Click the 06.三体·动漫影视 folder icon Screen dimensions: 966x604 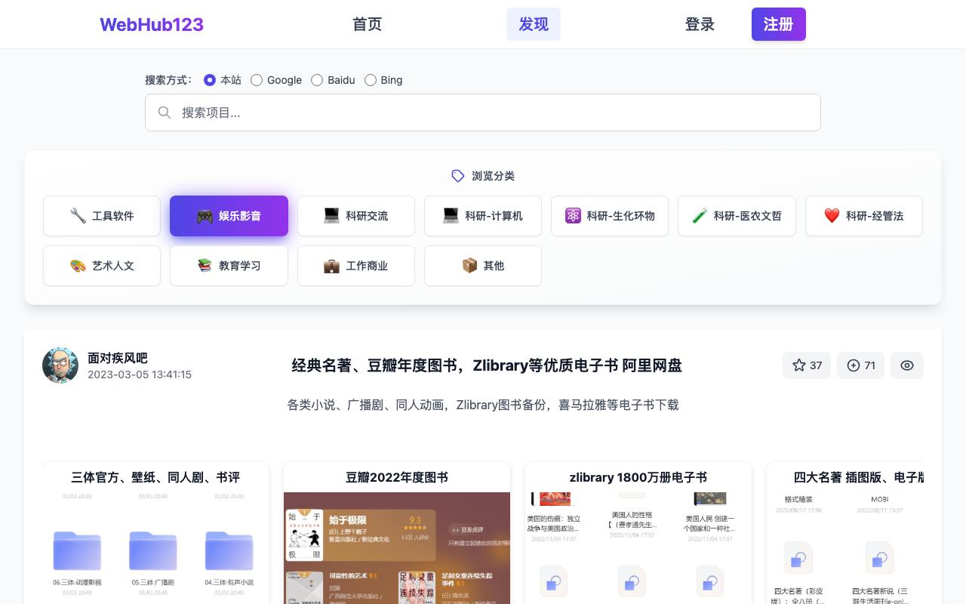pyautogui.click(x=77, y=550)
